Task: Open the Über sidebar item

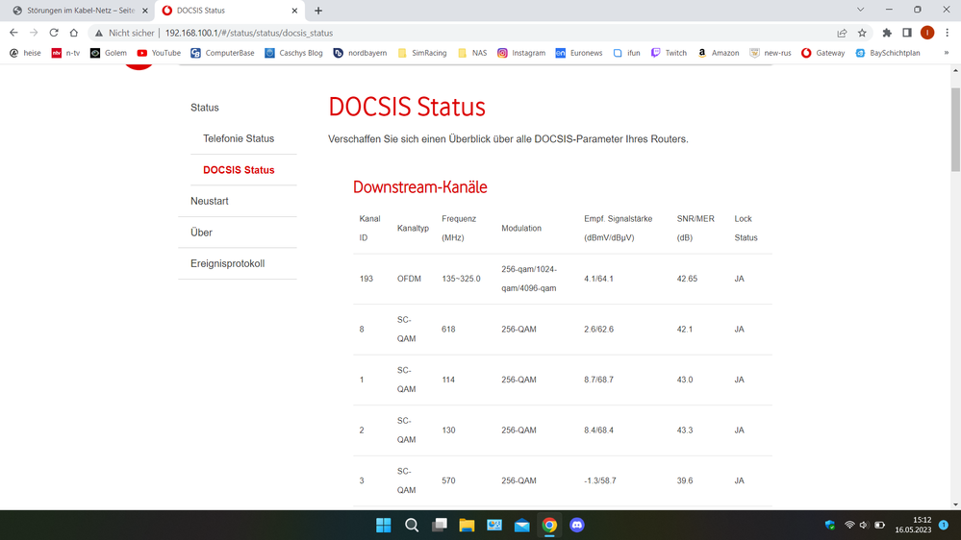Action: (x=201, y=233)
